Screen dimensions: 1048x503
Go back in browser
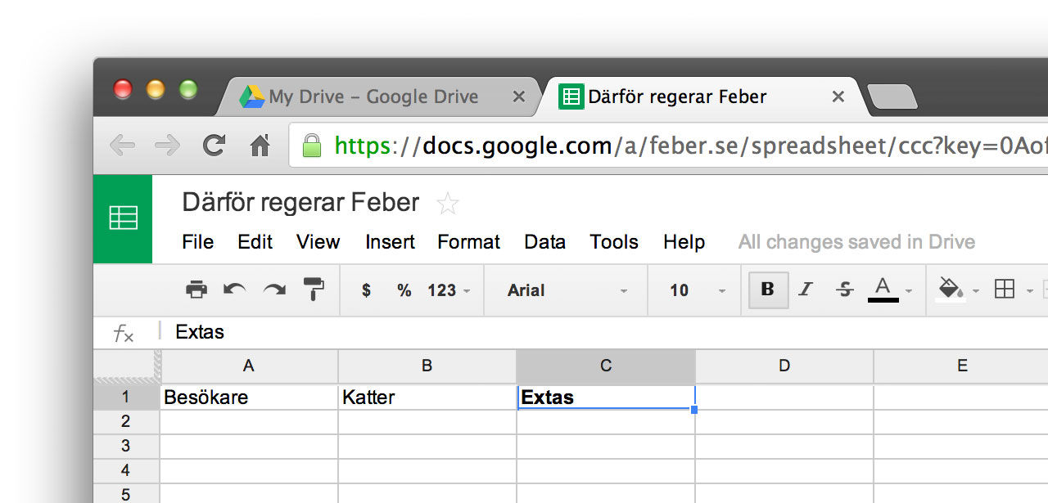point(123,146)
